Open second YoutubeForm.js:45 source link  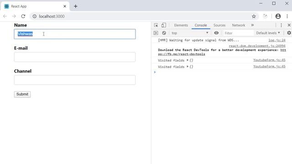(269, 66)
